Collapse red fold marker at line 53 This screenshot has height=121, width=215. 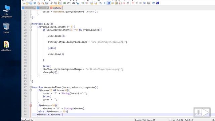click(x=31, y=105)
